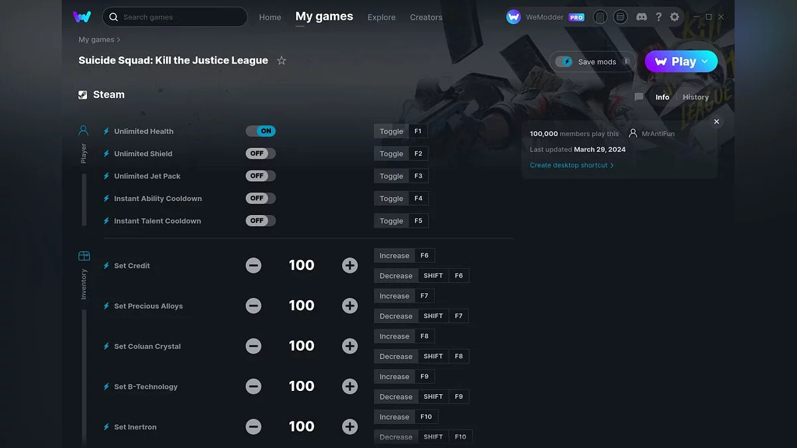This screenshot has width=797, height=448.
Task: Click the Set Inertron label
Action: click(135, 427)
